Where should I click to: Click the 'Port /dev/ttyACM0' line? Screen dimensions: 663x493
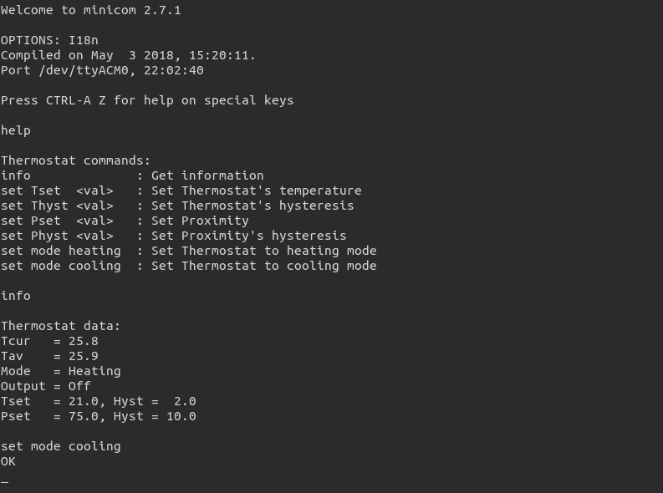[102, 71]
